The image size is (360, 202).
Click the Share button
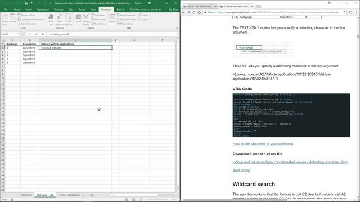(x=174, y=10)
